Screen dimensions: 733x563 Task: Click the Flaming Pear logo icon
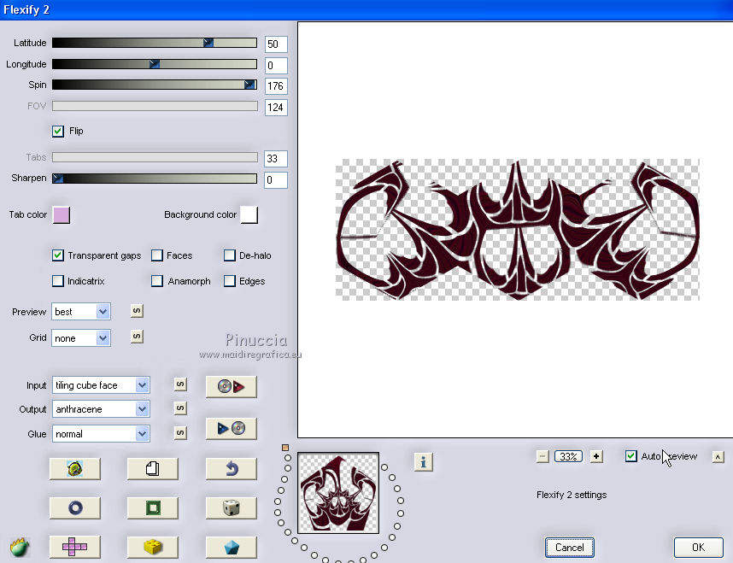click(x=19, y=546)
